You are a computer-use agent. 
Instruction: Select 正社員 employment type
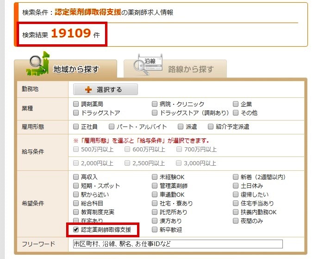(x=76, y=126)
